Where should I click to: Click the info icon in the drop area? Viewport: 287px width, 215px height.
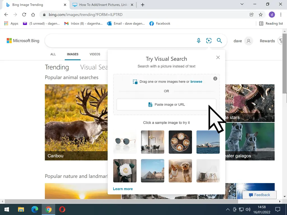pos(215,79)
